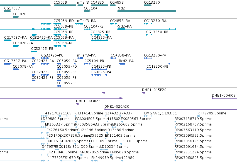Select the CG4858 gene glyph

(x=113, y=5)
